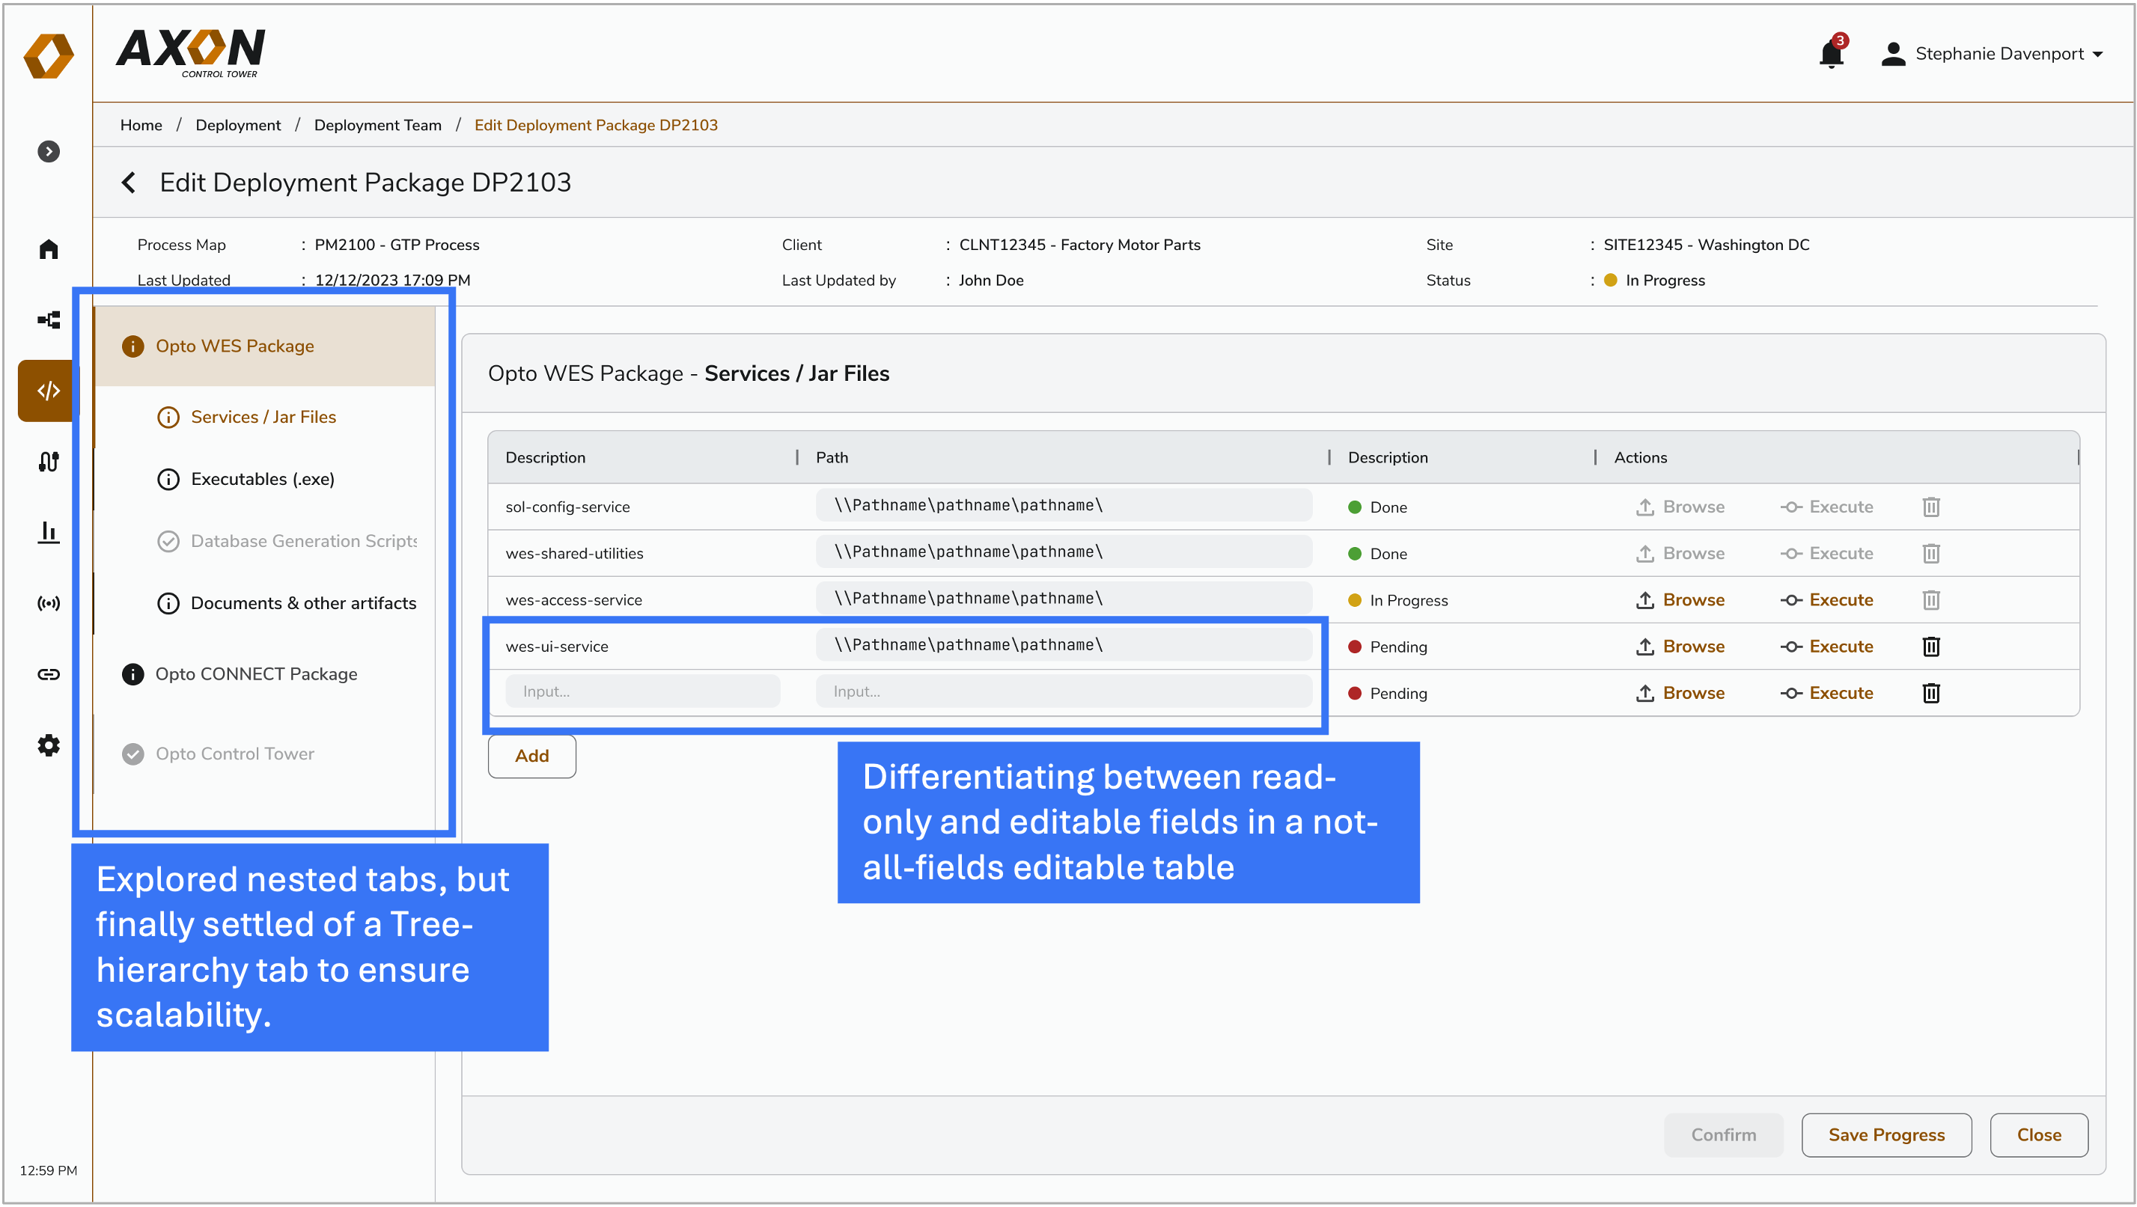Open Services / Jar Files section
This screenshot has height=1207, width=2137.
pyautogui.click(x=263, y=417)
